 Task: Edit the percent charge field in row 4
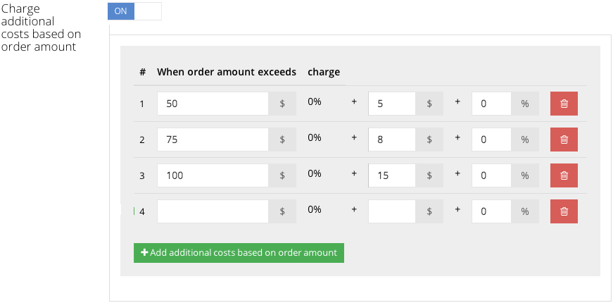click(491, 211)
